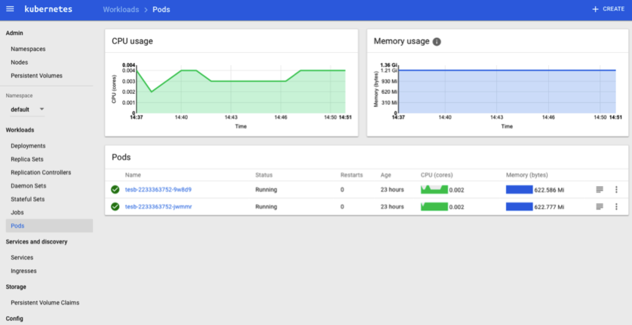The image size is (632, 325).
Task: Click green status checkmark of jwmmr pod
Action: (x=115, y=206)
